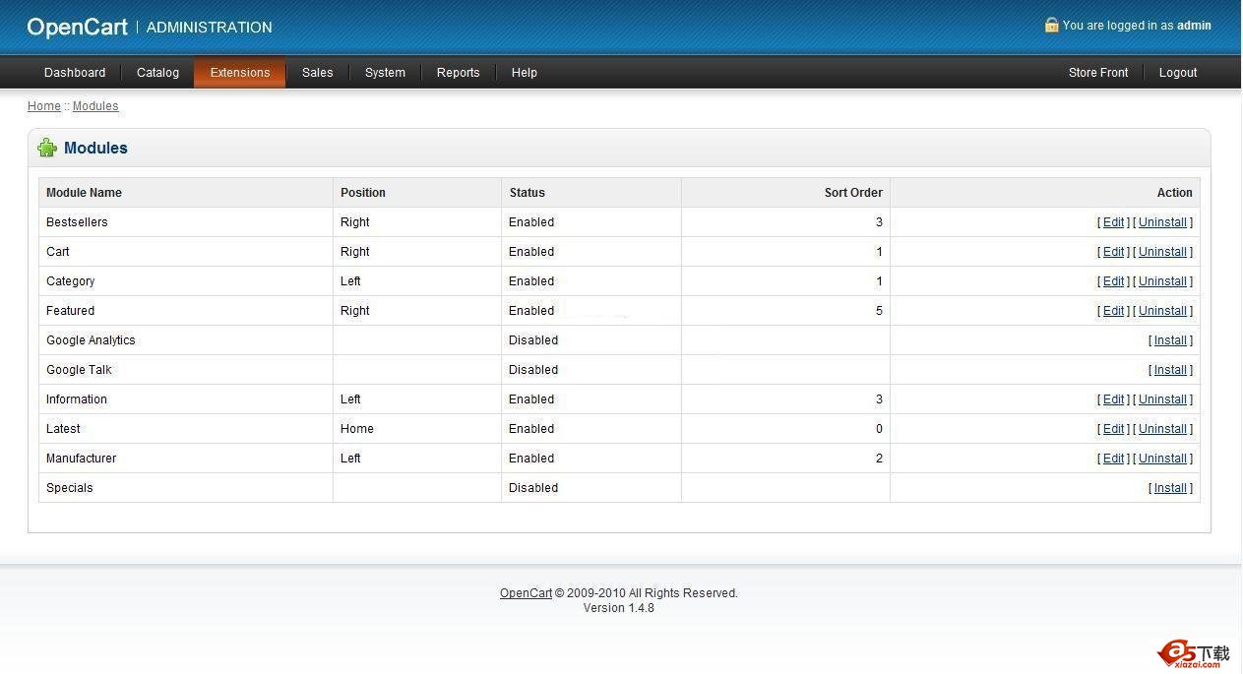Uninstall the Cart module
1243x674 pixels.
1162,251
